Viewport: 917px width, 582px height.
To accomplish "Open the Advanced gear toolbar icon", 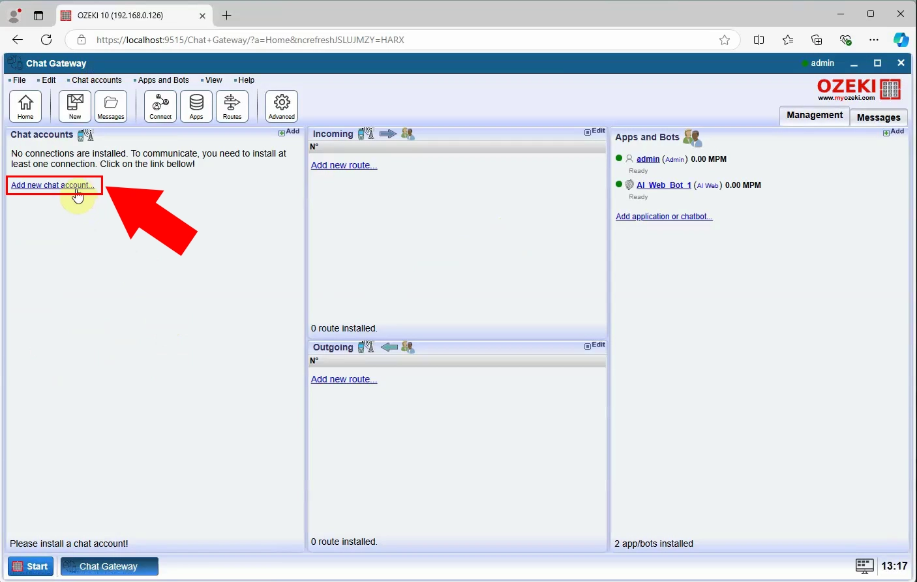I will coord(282,106).
